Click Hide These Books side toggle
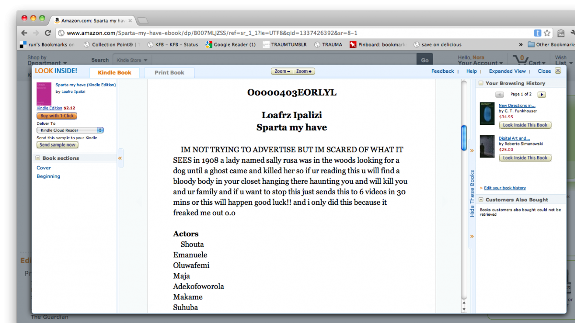 pos(472,193)
